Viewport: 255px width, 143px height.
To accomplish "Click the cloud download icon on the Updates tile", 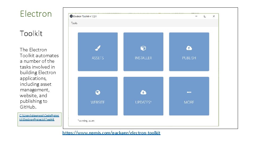I will [143, 92].
